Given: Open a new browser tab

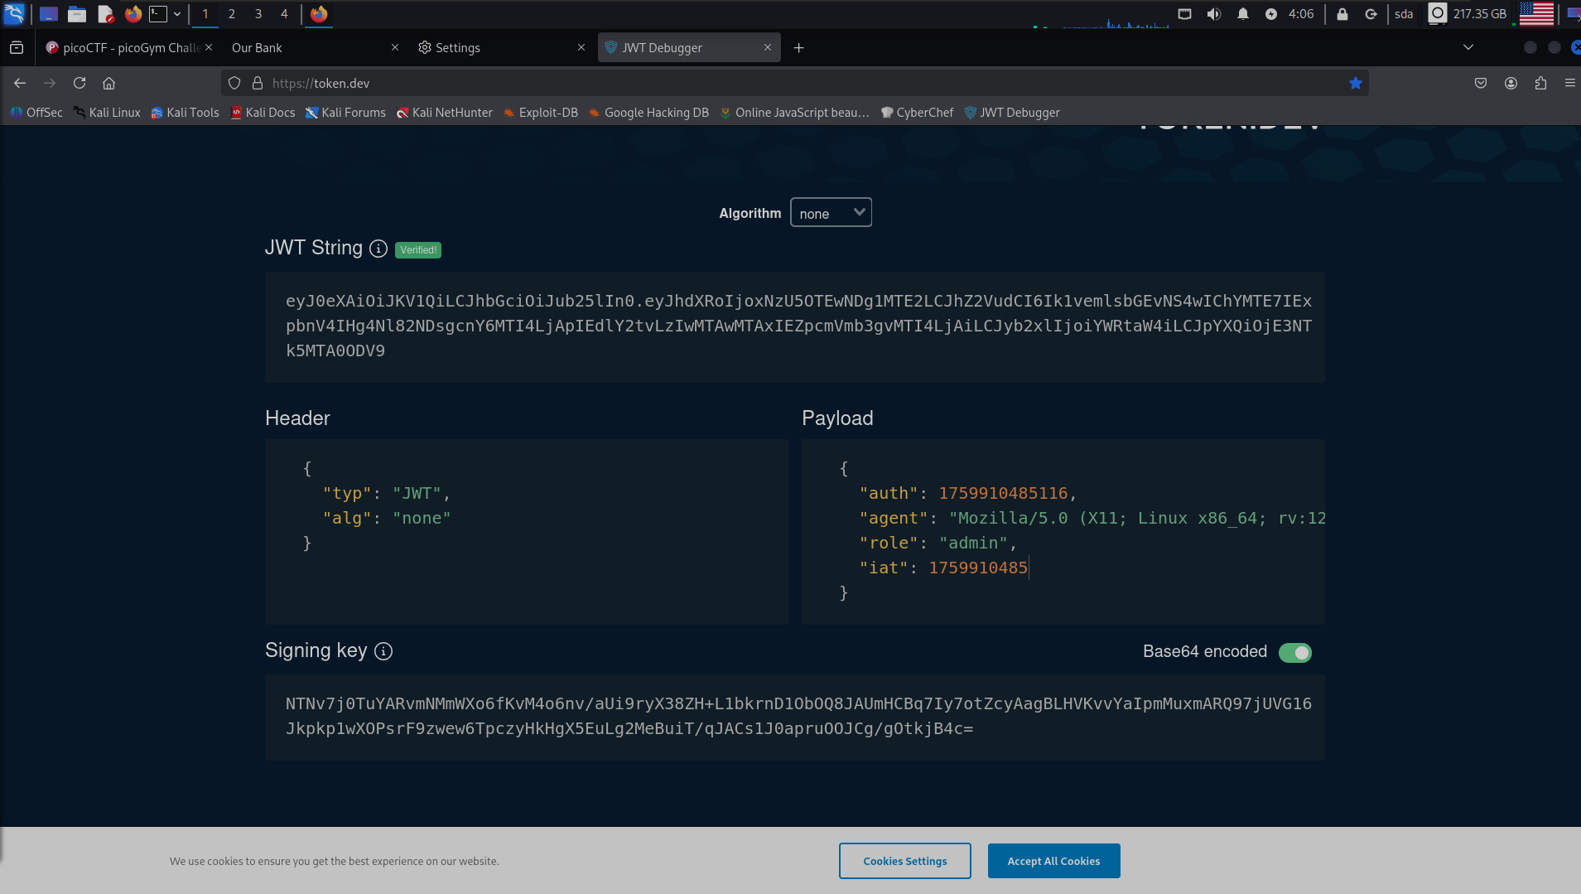Looking at the screenshot, I should click(798, 48).
